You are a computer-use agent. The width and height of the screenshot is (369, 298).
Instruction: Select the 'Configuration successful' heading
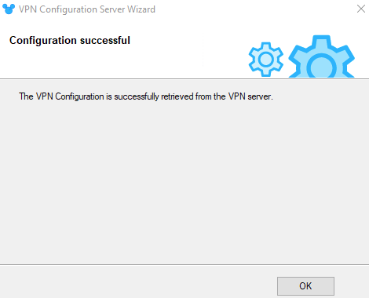click(x=70, y=41)
